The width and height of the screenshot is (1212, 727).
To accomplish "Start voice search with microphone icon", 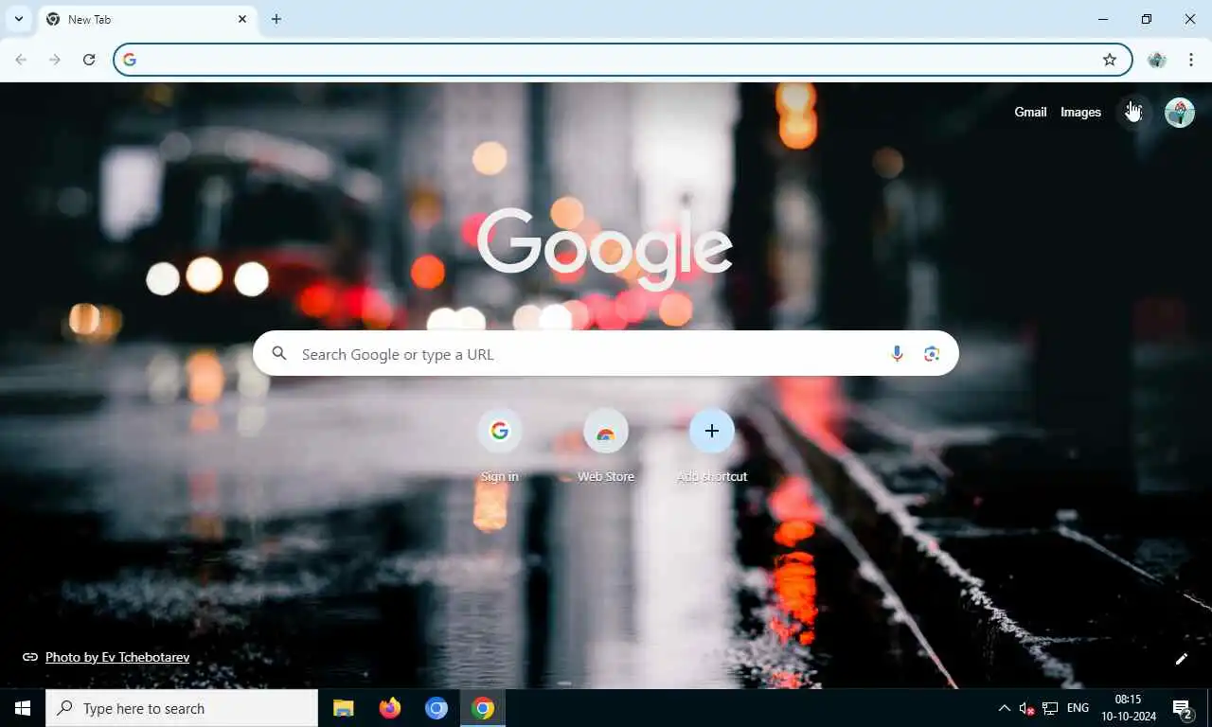I will click(897, 353).
